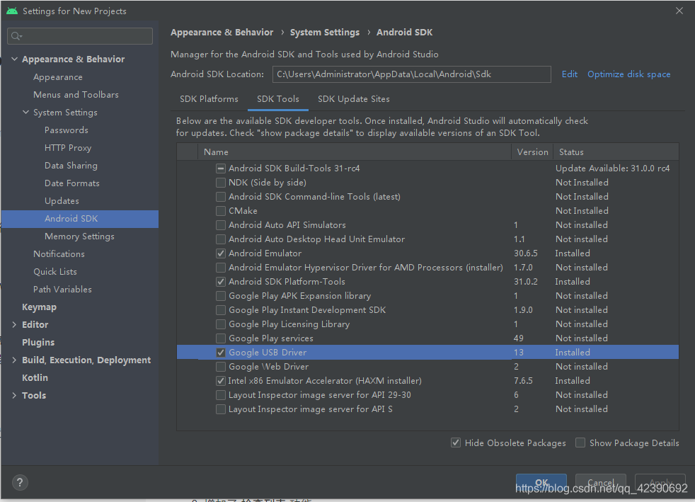The image size is (695, 502).
Task: Click the settings search input field
Action: (x=80, y=36)
